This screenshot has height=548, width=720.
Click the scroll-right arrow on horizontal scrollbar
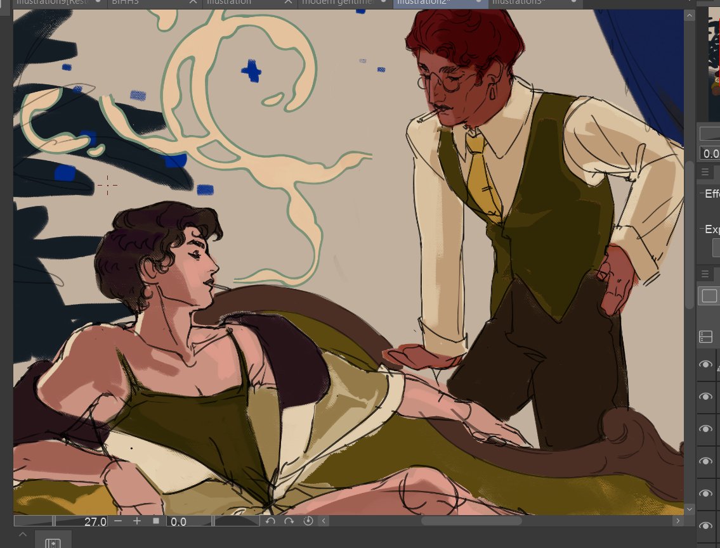pos(677,521)
